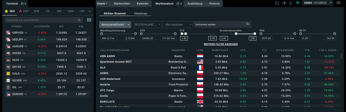Click the green connection status wifi icon
The width and height of the screenshot is (346, 112).
297,3
